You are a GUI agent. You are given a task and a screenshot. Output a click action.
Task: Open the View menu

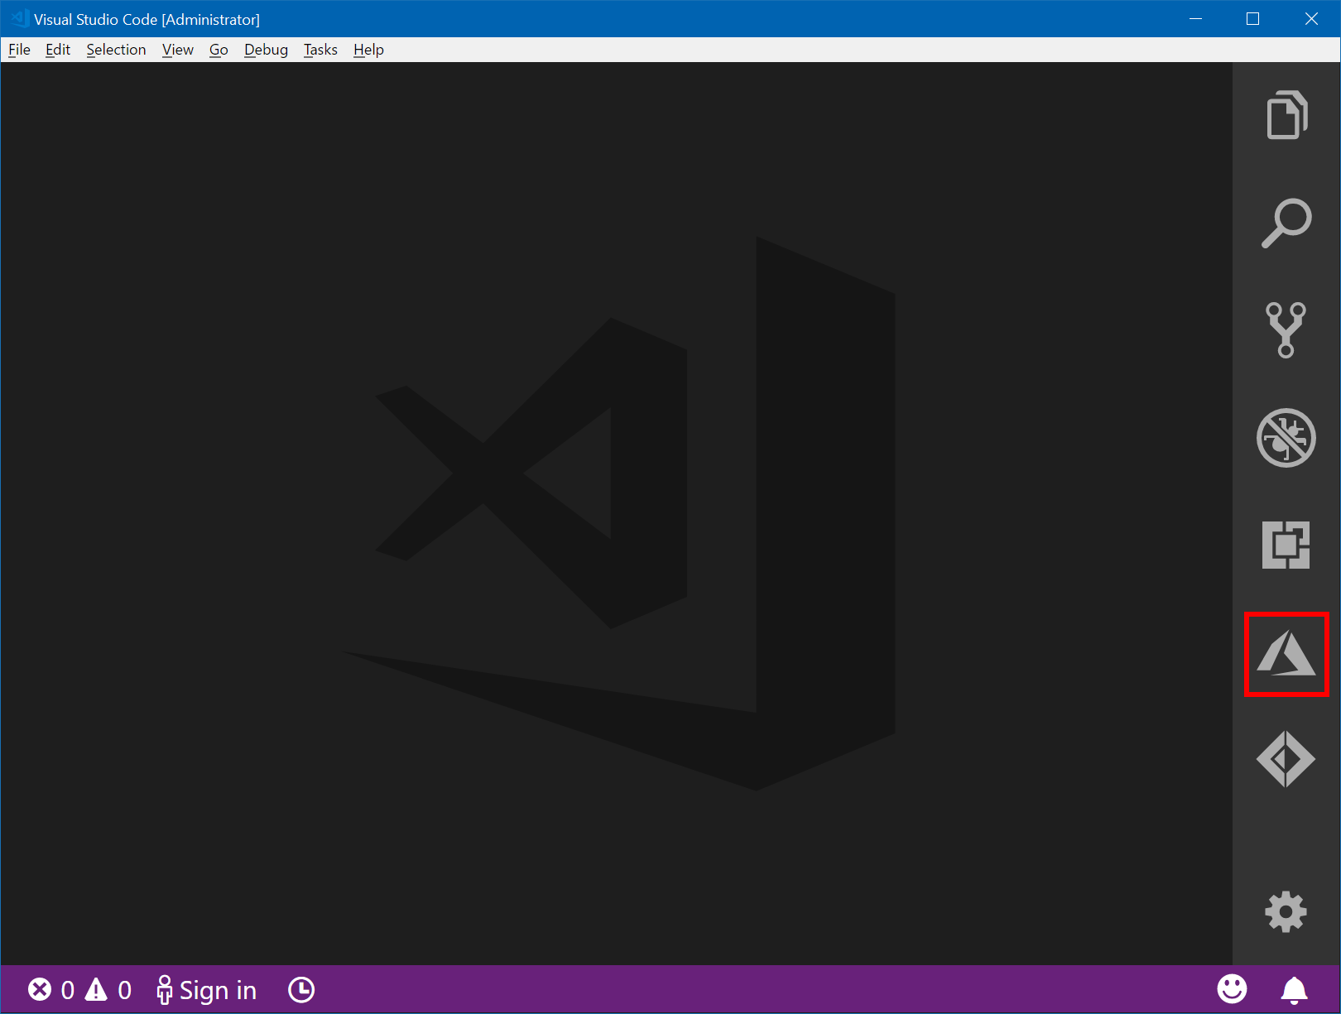tap(178, 50)
